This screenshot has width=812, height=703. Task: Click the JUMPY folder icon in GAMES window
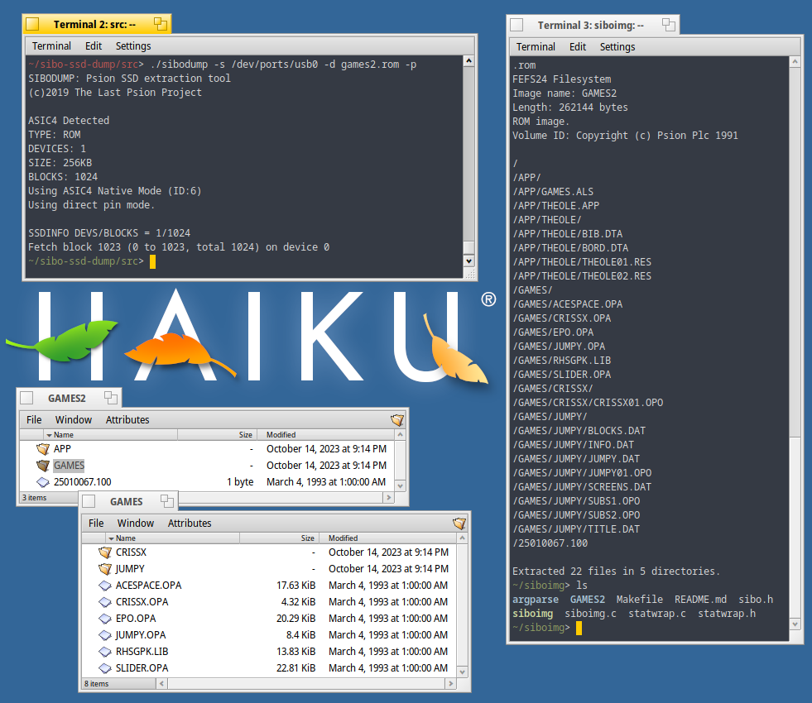[x=105, y=569]
